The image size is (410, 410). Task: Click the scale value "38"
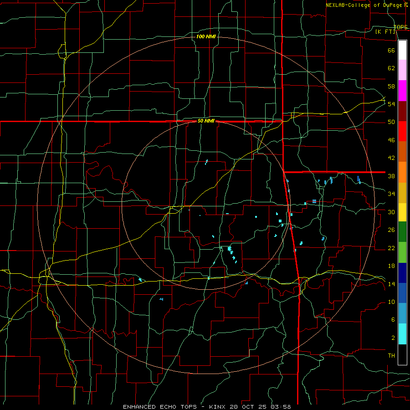coord(391,176)
